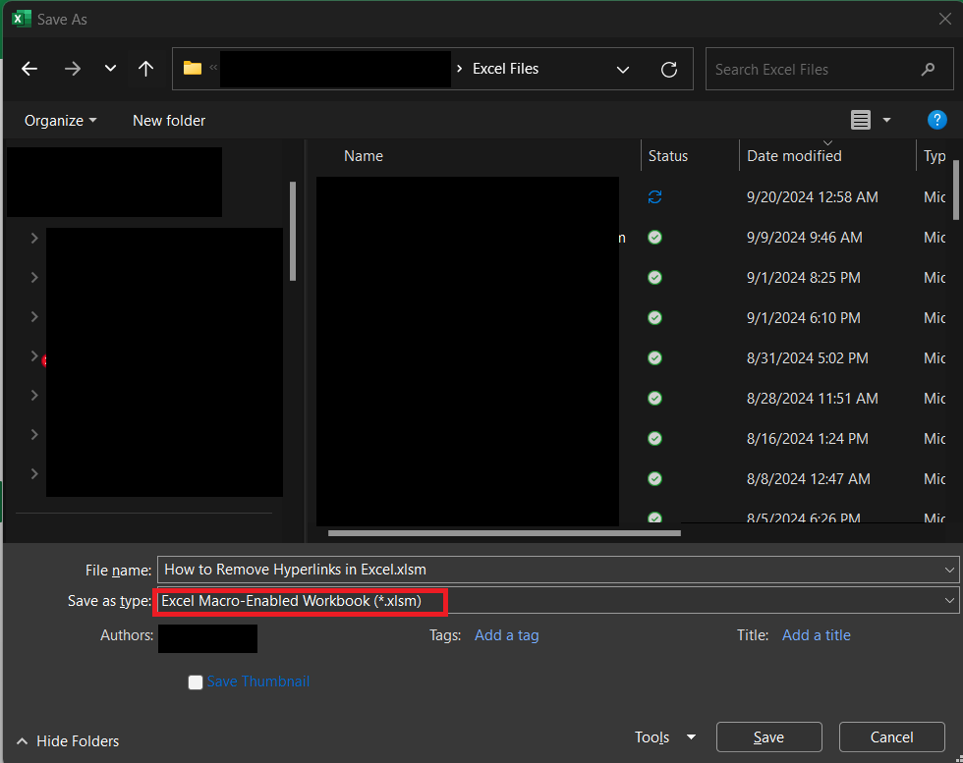Click the Save button
963x763 pixels.
[x=768, y=737]
